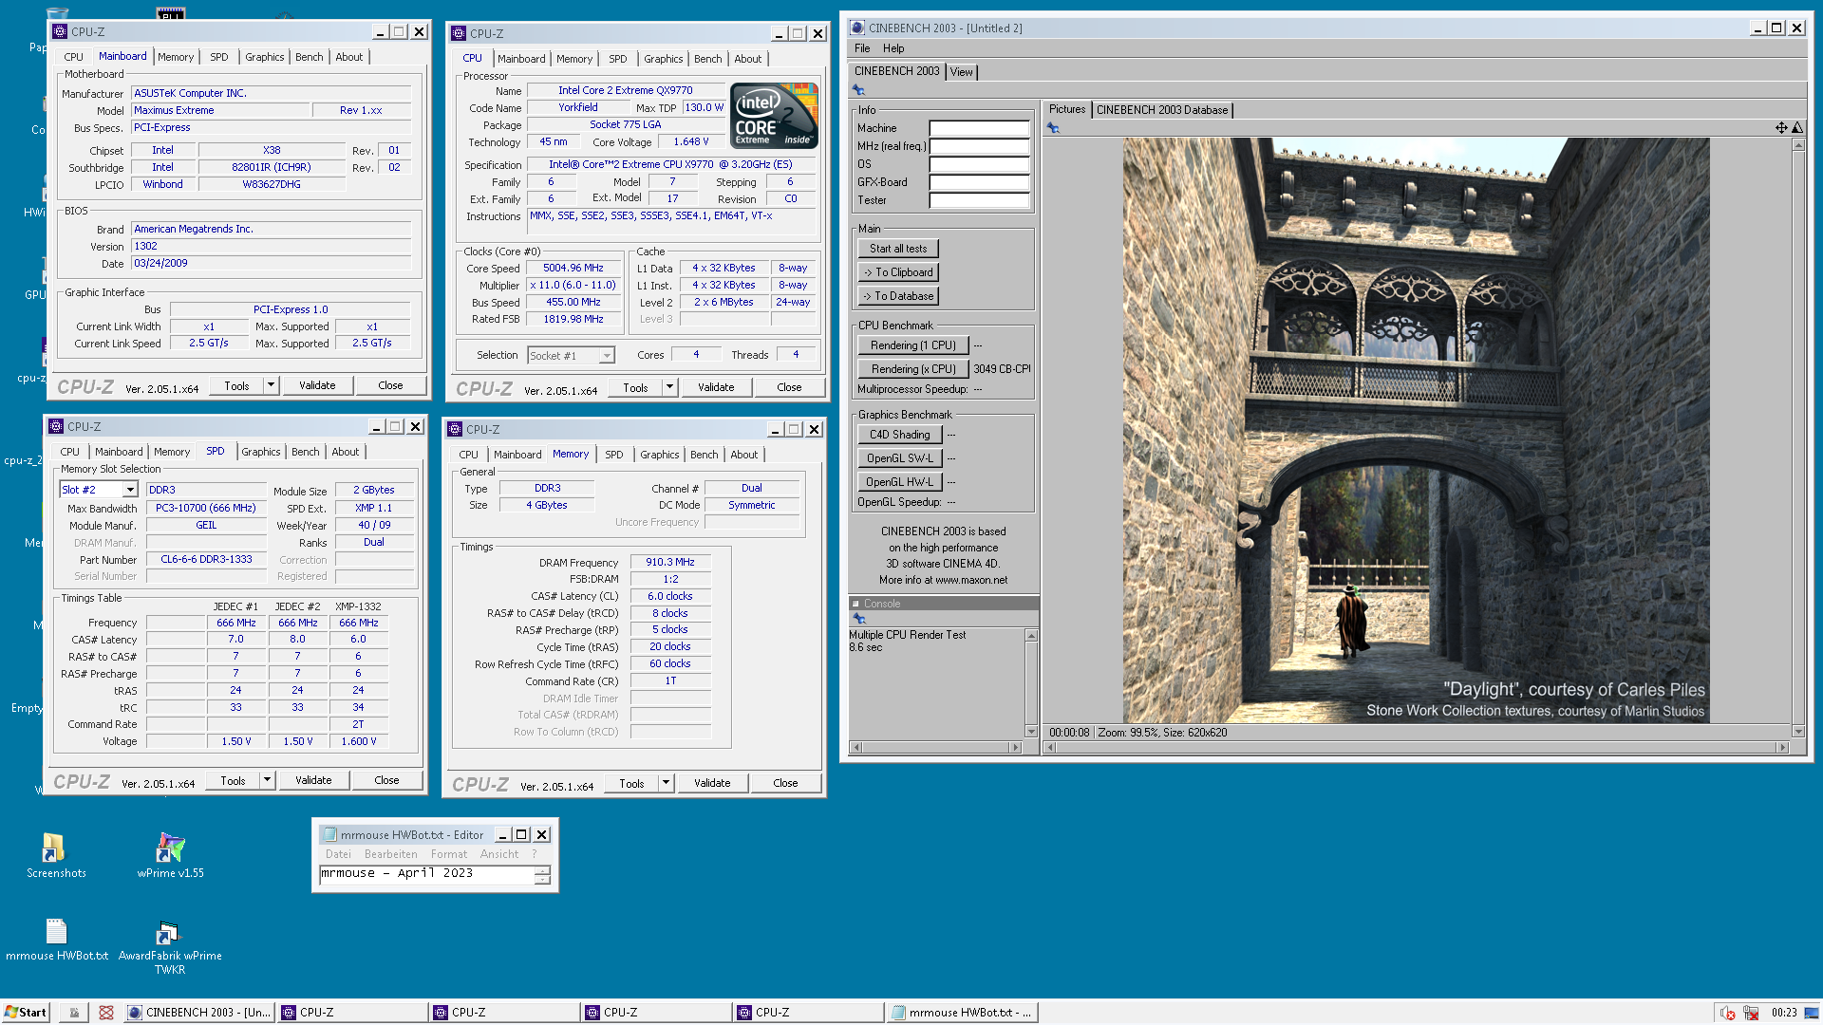
Task: Click the network system tray icon
Action: (1751, 1013)
